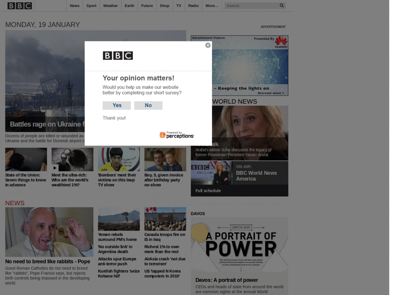Focus the Search input field
Screen dimensions: 393x295
(x=251, y=5)
